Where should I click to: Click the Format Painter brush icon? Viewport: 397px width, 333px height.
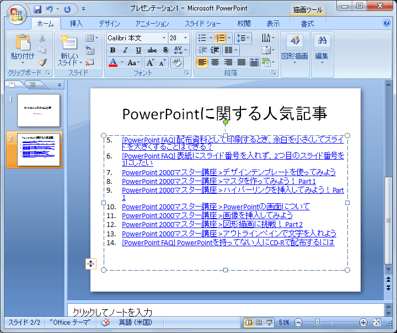point(42,62)
